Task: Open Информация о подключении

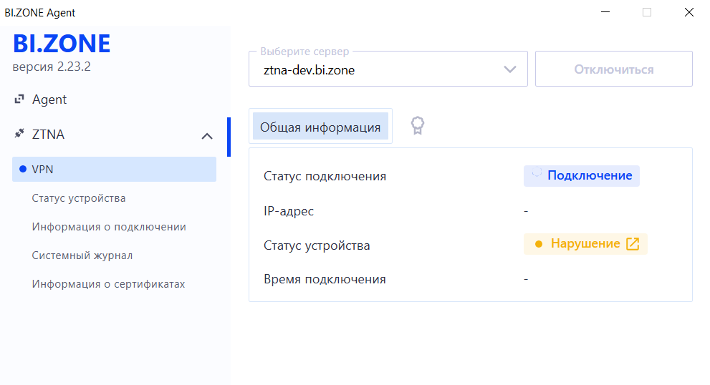Action: click(109, 227)
